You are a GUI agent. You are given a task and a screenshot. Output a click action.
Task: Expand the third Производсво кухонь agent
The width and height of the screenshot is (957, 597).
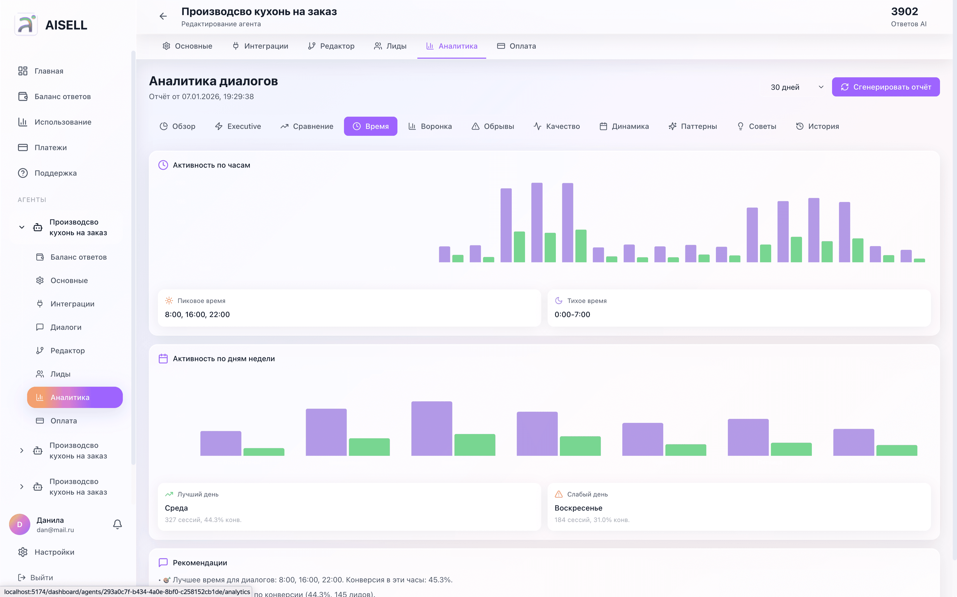coord(22,486)
